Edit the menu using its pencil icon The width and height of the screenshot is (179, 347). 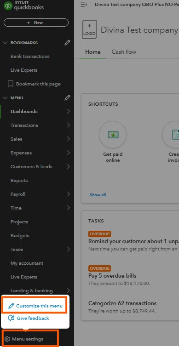(67, 98)
